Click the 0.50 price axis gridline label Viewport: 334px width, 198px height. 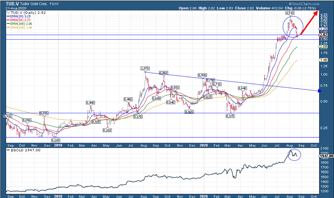point(324,101)
